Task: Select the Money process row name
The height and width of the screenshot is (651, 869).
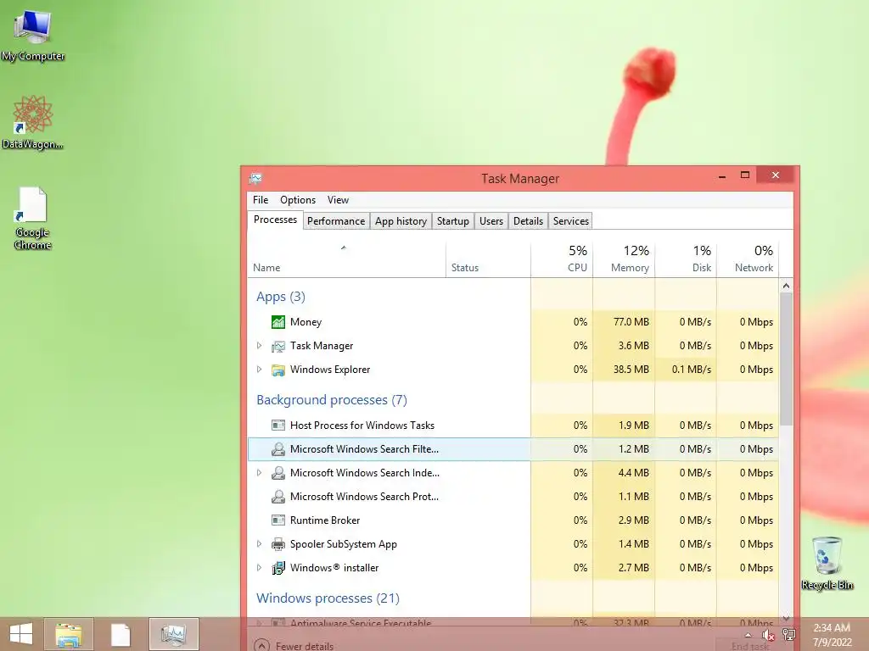Action: point(306,322)
